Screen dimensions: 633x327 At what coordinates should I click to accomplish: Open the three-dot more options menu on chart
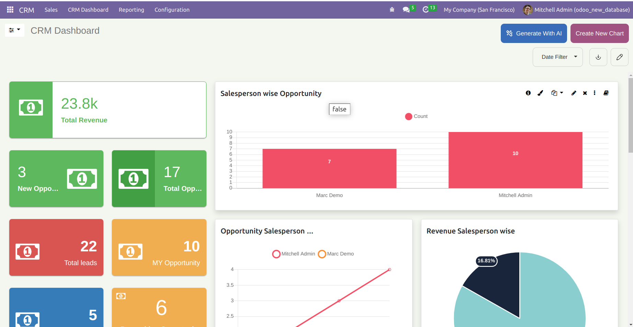click(x=595, y=93)
